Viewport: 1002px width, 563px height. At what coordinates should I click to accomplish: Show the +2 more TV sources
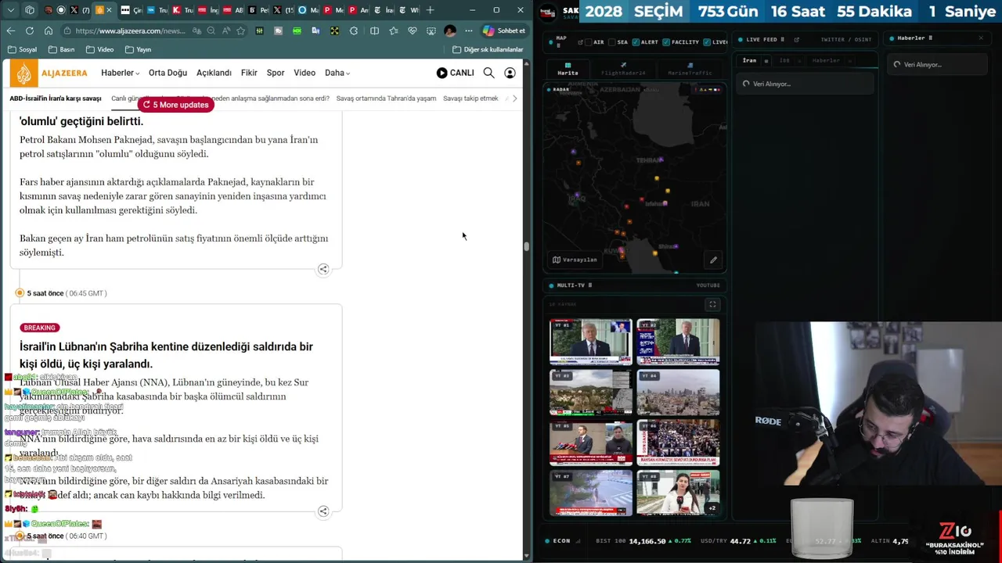(712, 508)
